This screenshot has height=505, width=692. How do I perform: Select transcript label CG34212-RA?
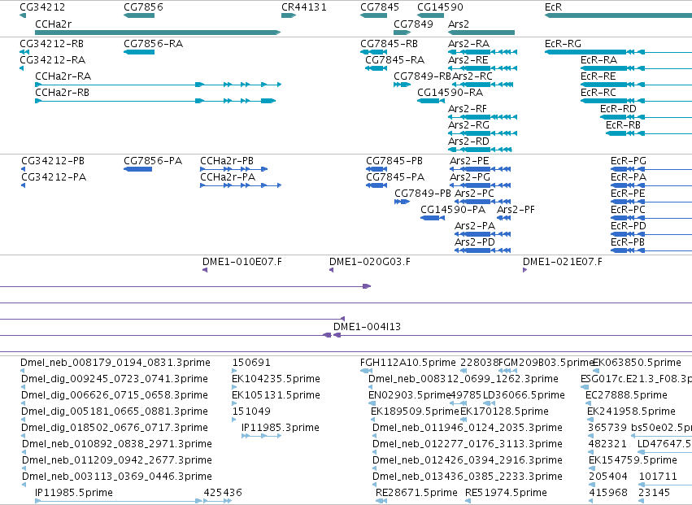pos(53,59)
